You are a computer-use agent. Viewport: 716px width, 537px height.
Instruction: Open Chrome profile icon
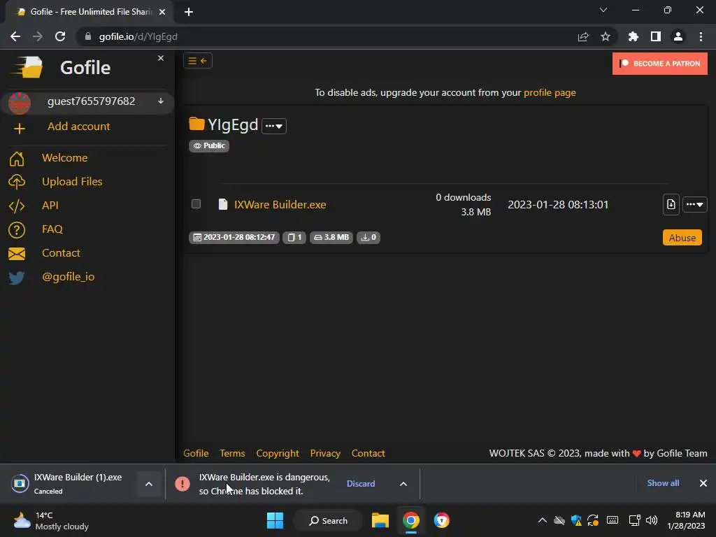(x=678, y=36)
